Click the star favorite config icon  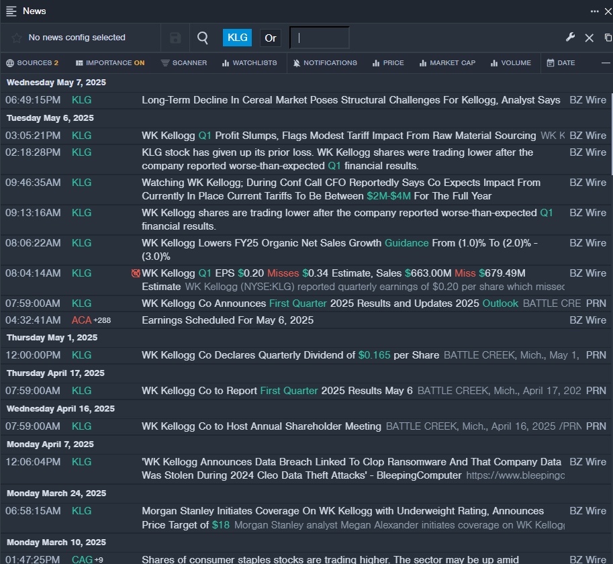[16, 38]
